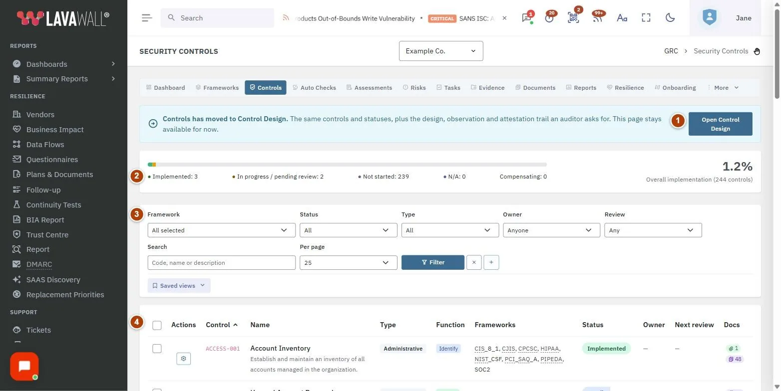Open the Status filter dropdown
Screen dimensions: 781x391
pos(348,230)
